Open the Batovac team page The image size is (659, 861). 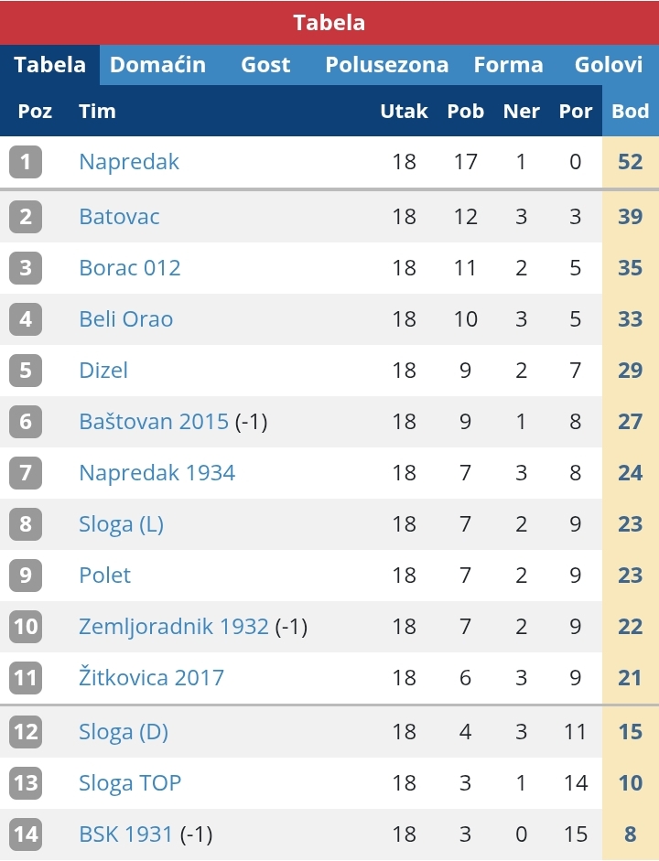119,216
